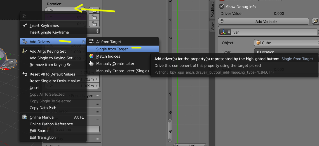Screen dimensions: 319x146
Task: Click the driver icon next to Add Drivers
Action: point(25,42)
